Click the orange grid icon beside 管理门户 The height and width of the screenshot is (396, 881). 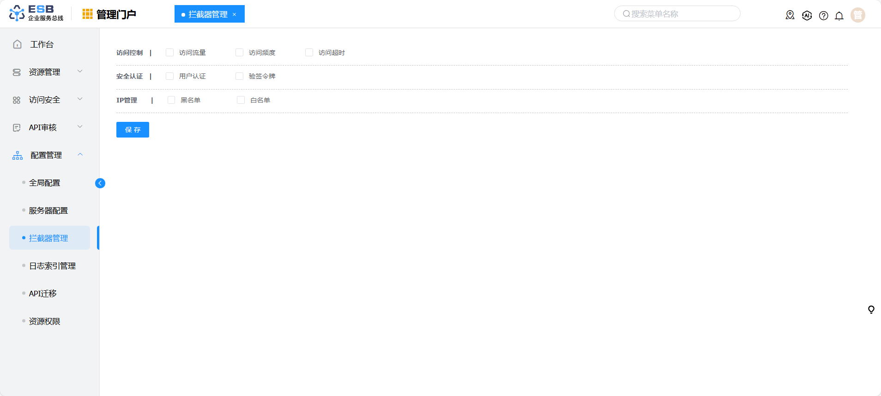(x=87, y=14)
